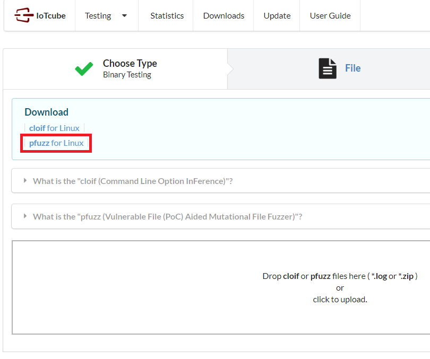This screenshot has height=359, width=430.
Task: Return to the Choose Type step
Action: [130, 64]
